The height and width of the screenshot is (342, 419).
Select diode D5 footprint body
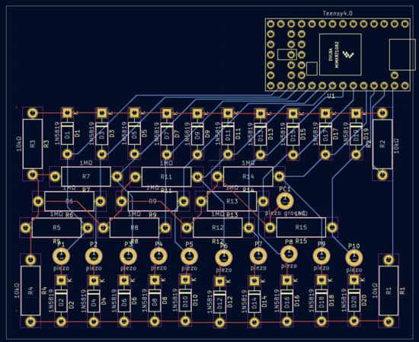tap(134, 133)
